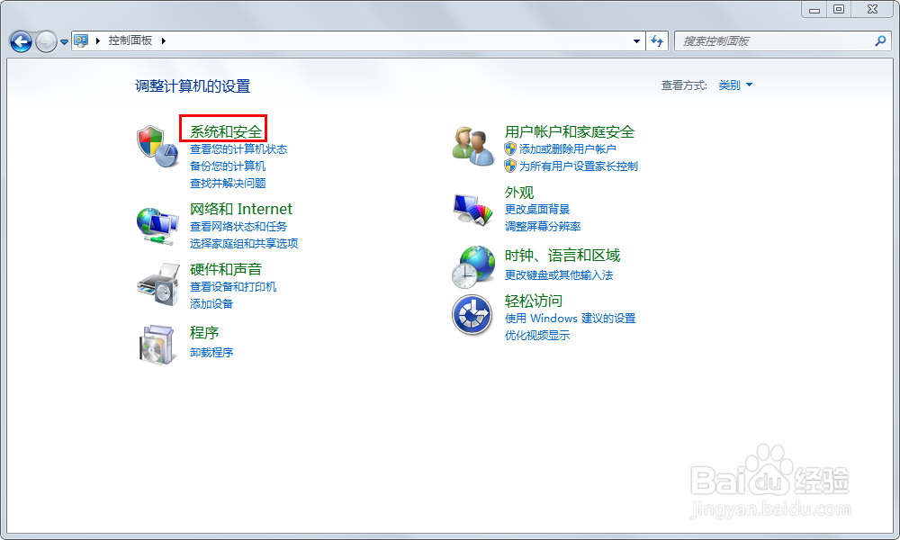
Task: Click the 程序 software box icon
Action: (x=155, y=345)
